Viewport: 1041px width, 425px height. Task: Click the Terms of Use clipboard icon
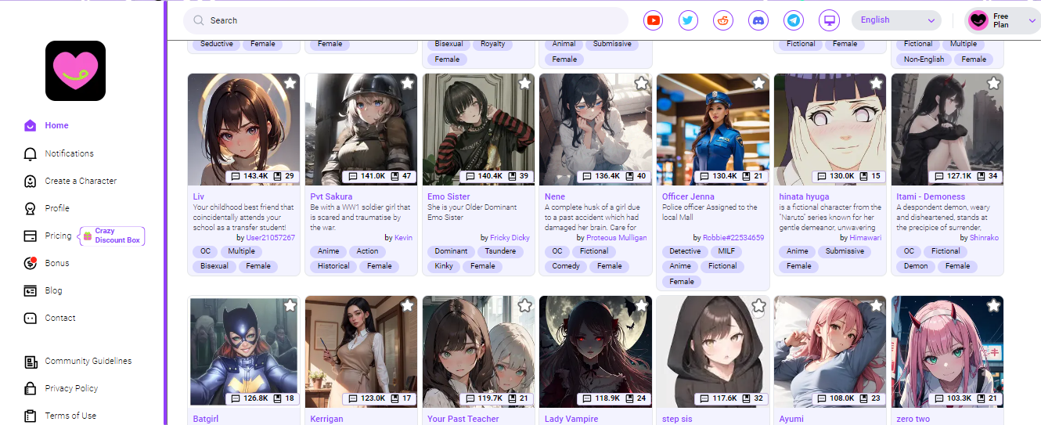[x=31, y=416]
